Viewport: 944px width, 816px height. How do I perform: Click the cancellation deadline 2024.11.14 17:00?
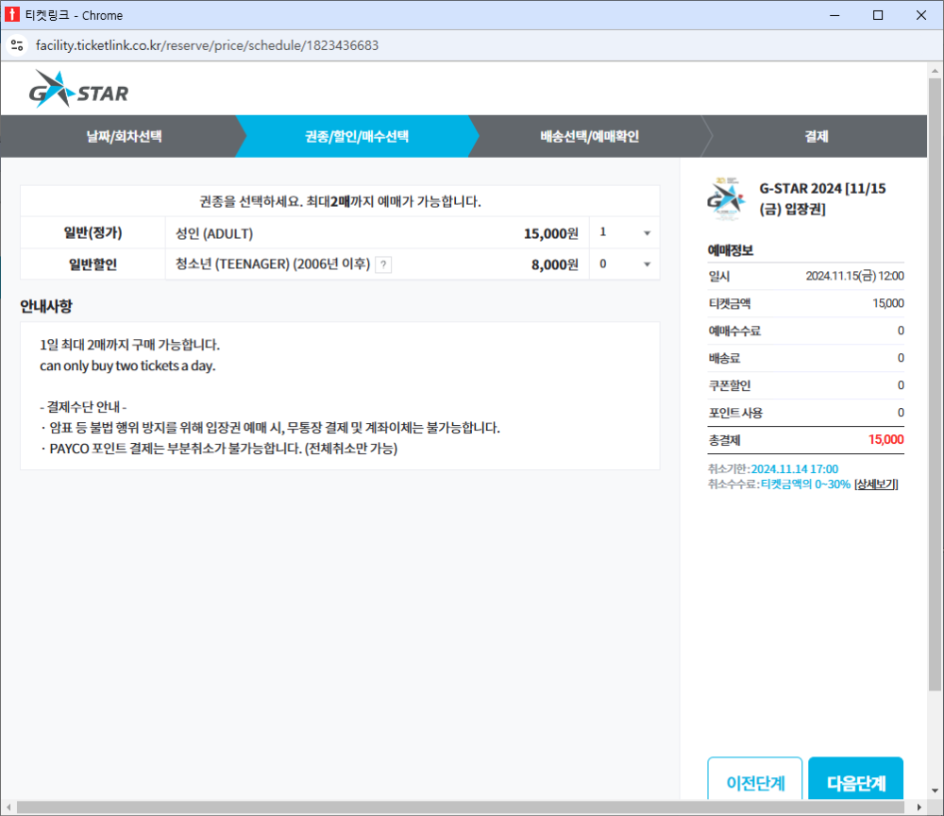point(794,469)
